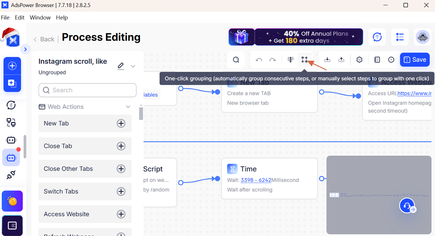Viewport: 435px width, 236px height.
Task: Click the 3398 - 6242 wait time link
Action: pyautogui.click(x=256, y=180)
